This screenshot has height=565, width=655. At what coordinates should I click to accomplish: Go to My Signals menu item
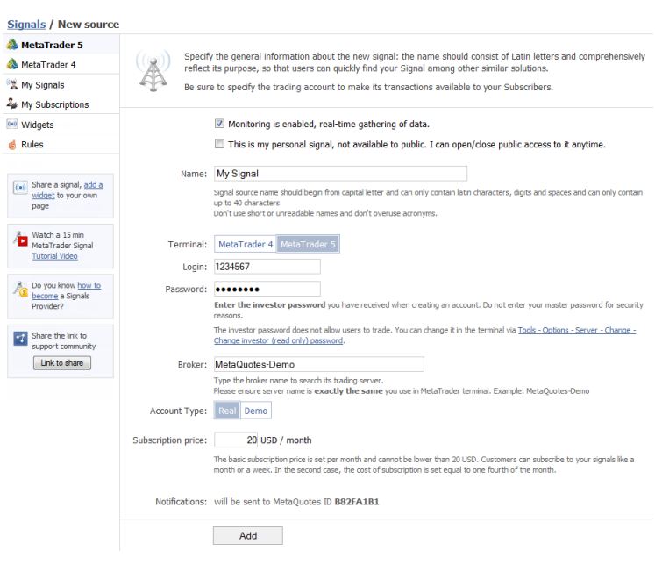[61, 85]
